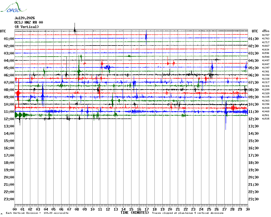Click the UTC label on the right axis
The image size is (271, 217).
coord(255,31)
